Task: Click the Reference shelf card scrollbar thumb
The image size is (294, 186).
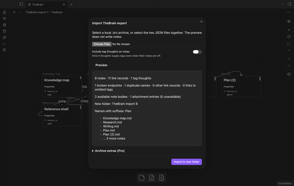Action: [x=81, y=107]
